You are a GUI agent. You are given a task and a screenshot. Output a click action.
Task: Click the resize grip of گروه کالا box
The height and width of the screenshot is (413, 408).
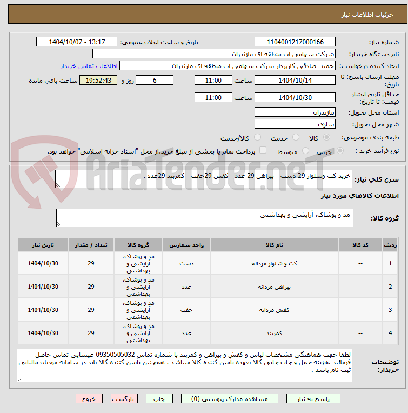(x=59, y=224)
